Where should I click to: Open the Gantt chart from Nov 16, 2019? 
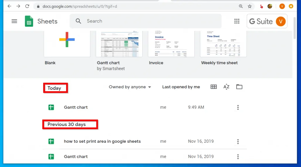coord(76,157)
